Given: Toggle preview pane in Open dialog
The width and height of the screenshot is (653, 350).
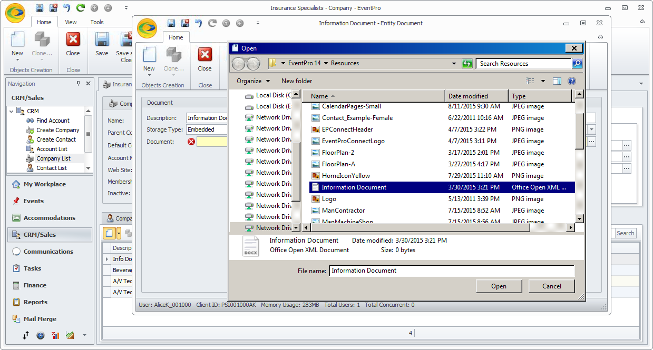Looking at the screenshot, I should point(557,81).
